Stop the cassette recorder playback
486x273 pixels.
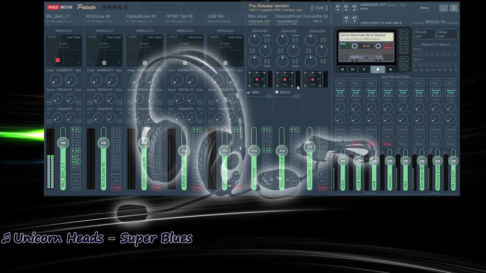[377, 69]
